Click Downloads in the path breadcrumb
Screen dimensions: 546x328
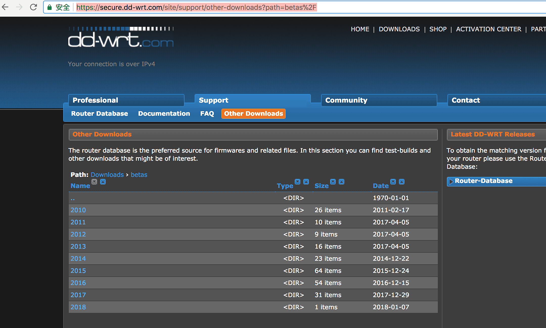pos(107,175)
